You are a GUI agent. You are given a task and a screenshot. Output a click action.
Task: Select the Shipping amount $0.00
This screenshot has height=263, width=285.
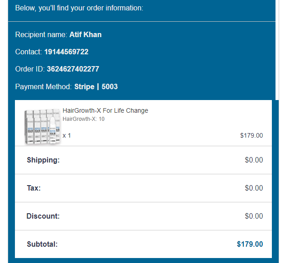254,160
